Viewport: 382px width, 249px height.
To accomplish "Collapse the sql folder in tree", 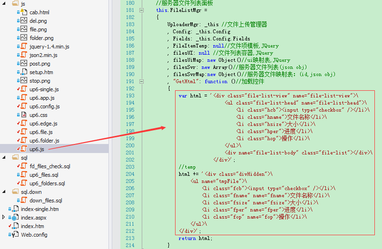I will coord(4,157).
